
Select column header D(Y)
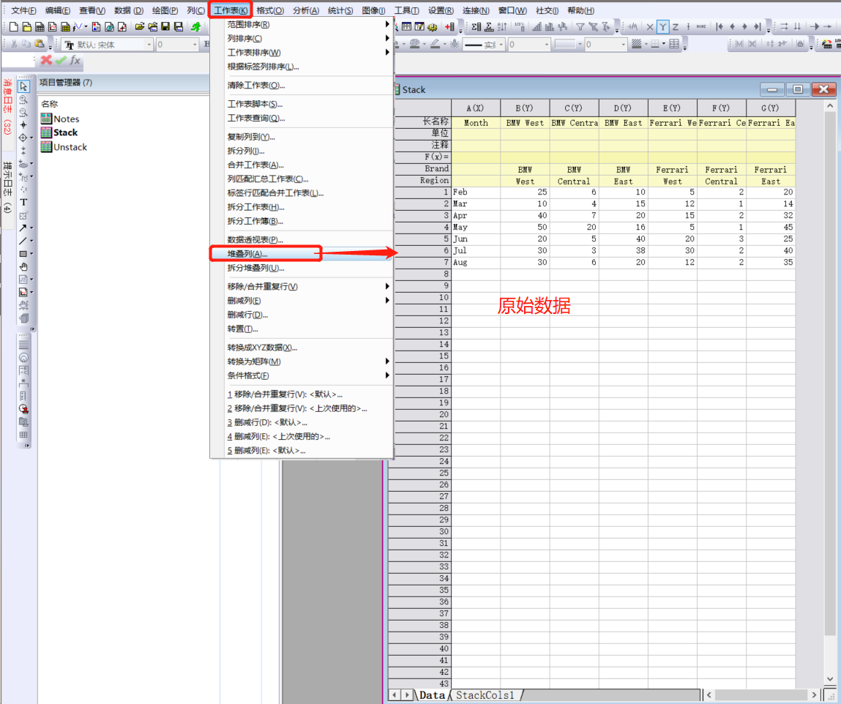click(x=623, y=108)
